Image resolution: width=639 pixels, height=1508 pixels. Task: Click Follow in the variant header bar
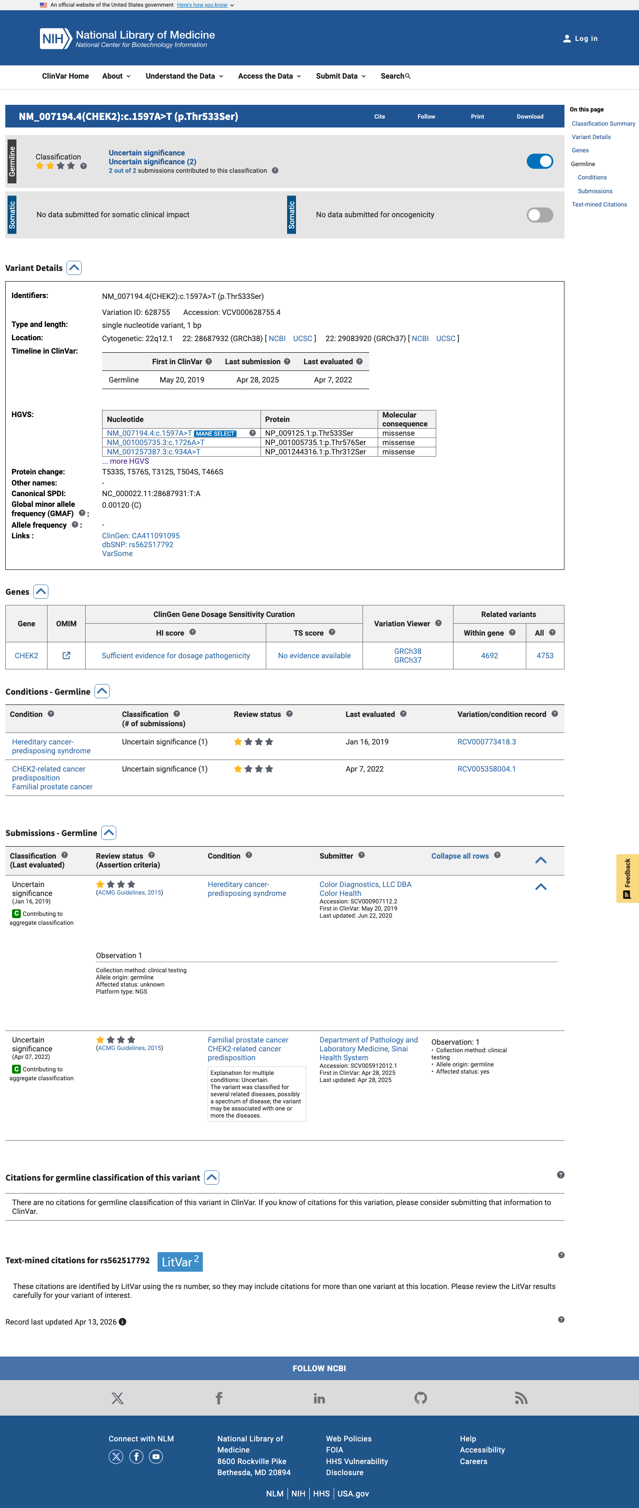coord(426,116)
